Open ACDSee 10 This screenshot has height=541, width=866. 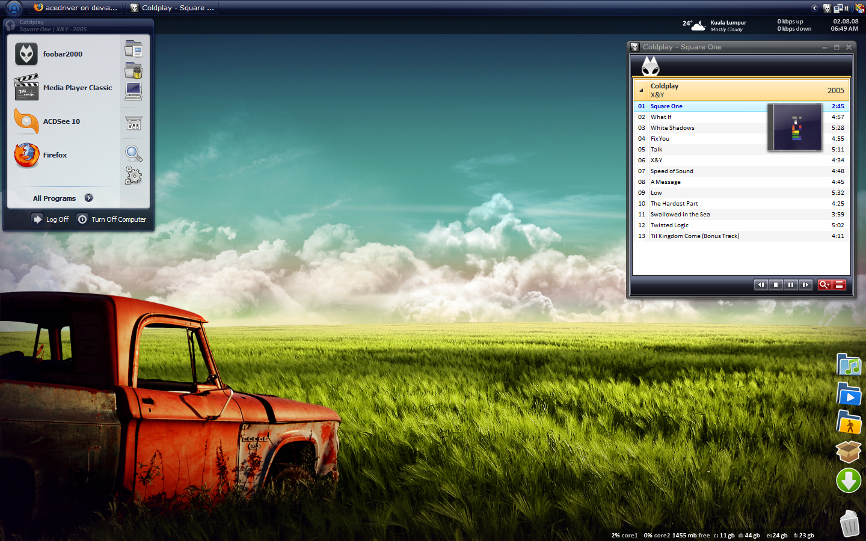[x=48, y=121]
